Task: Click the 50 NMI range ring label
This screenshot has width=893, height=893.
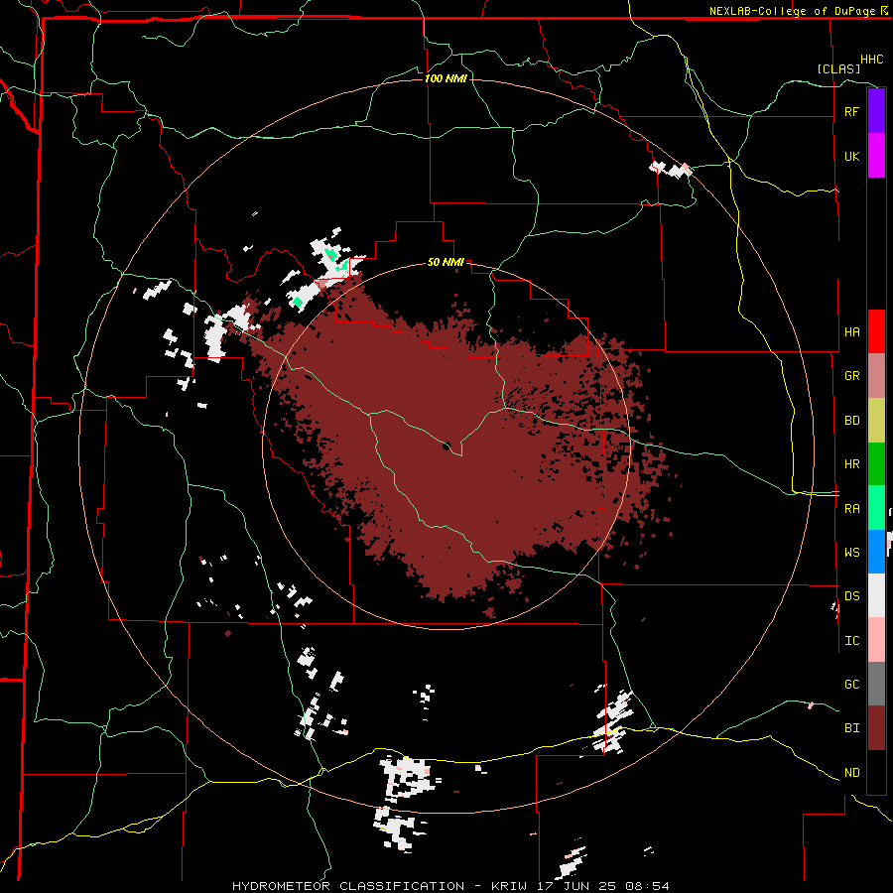Action: (446, 262)
